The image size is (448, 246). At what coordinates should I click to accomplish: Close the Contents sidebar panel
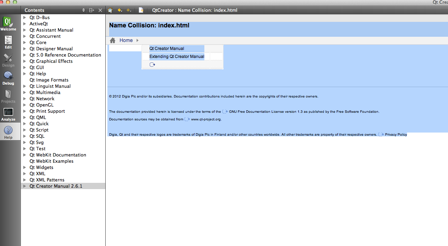(100, 10)
